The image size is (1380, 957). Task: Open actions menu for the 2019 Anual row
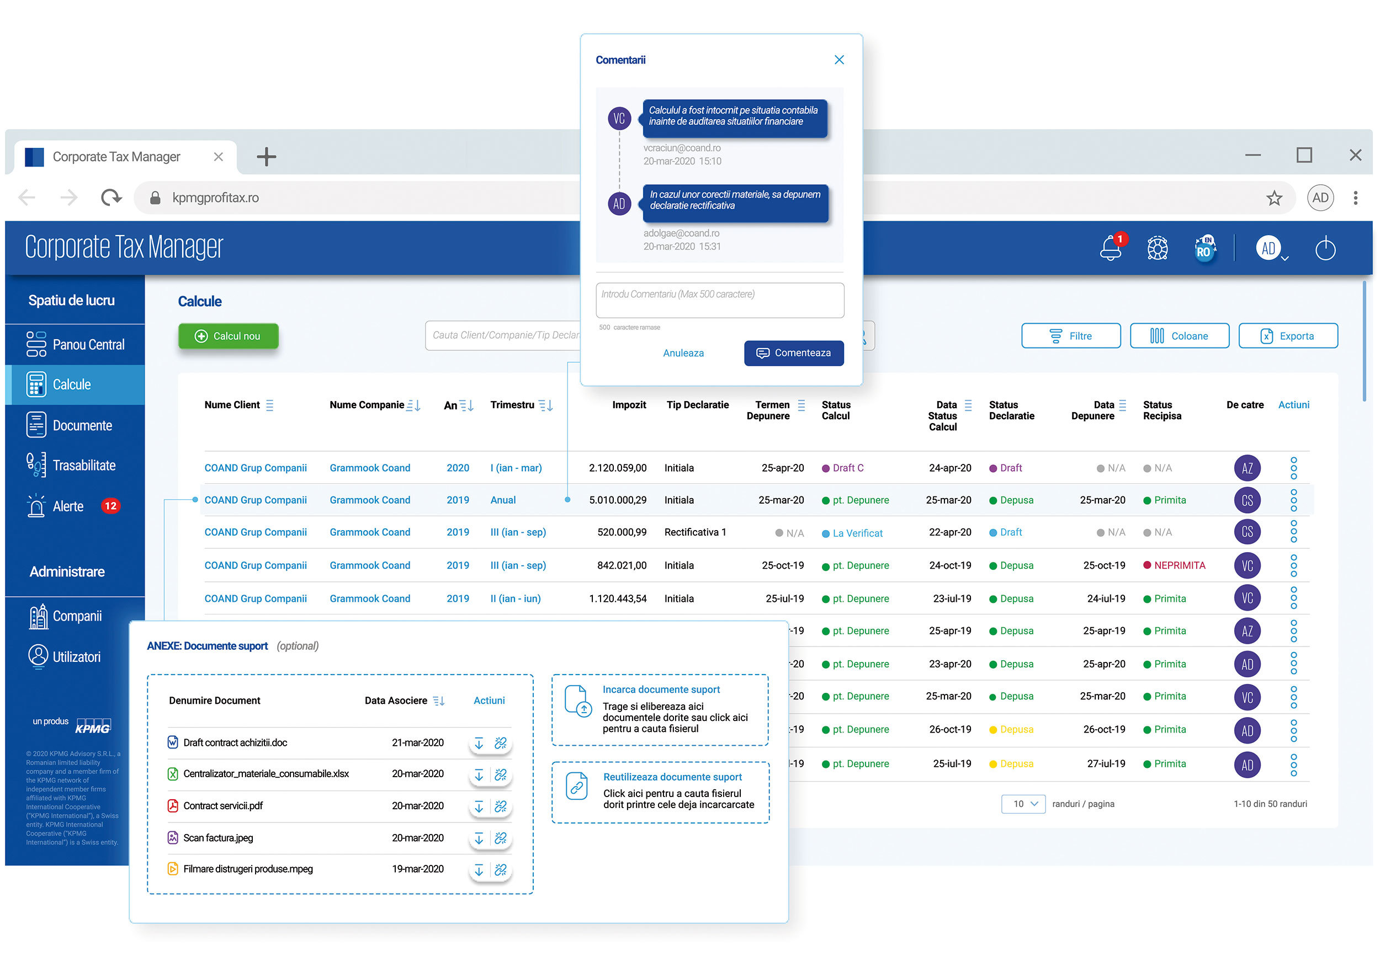1293,501
